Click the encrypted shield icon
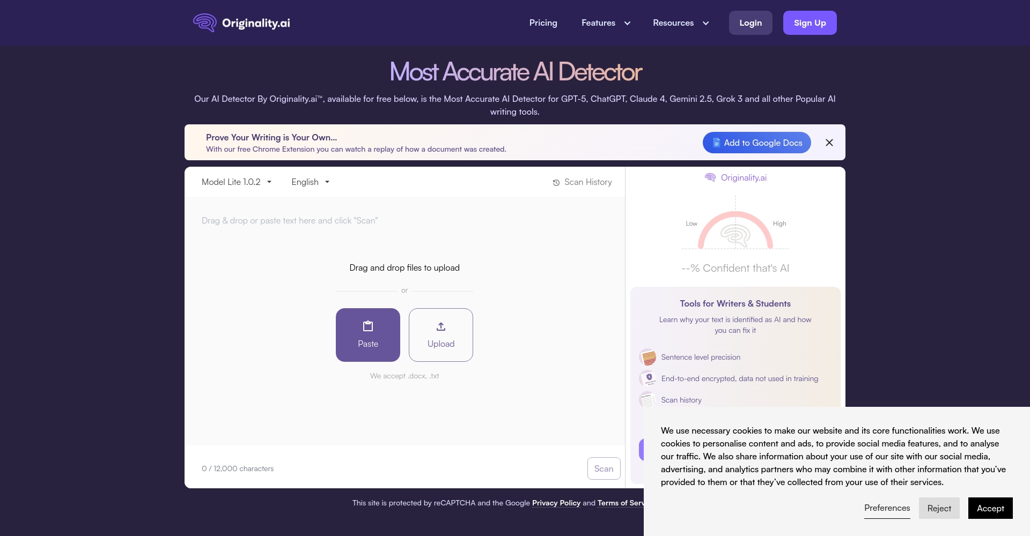This screenshot has height=536, width=1030. pos(648,378)
